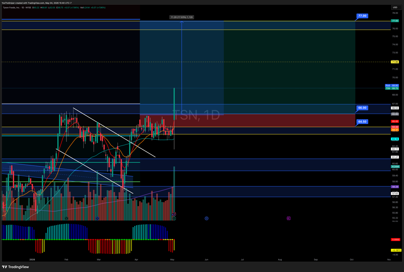Select the 66.00 price callout label
This screenshot has height=272, width=404.
(x=362, y=108)
